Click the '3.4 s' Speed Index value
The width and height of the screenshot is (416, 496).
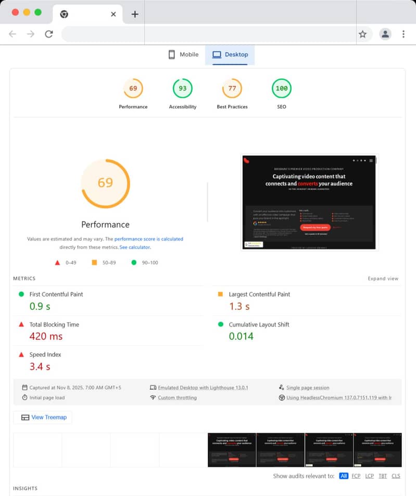coord(40,366)
